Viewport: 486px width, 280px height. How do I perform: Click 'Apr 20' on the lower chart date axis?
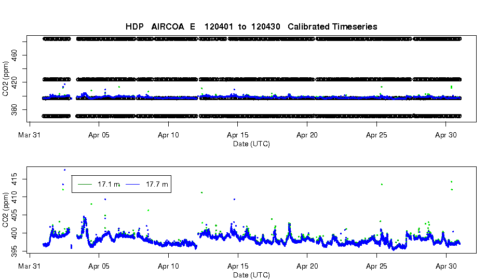307,266
